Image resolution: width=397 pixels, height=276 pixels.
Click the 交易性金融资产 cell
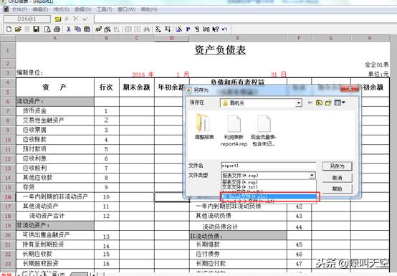[55, 120]
